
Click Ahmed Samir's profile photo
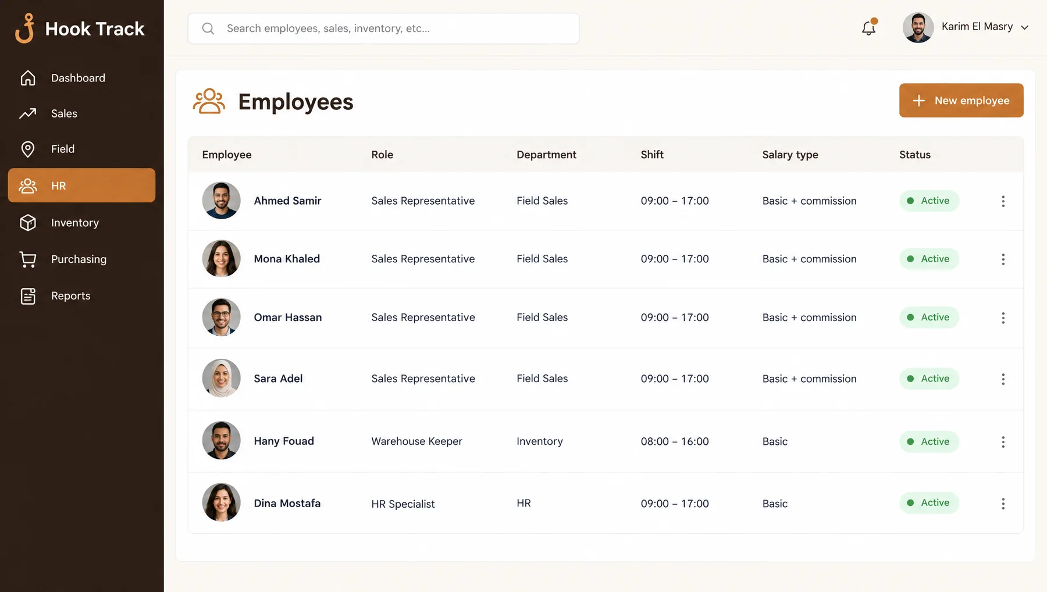221,201
